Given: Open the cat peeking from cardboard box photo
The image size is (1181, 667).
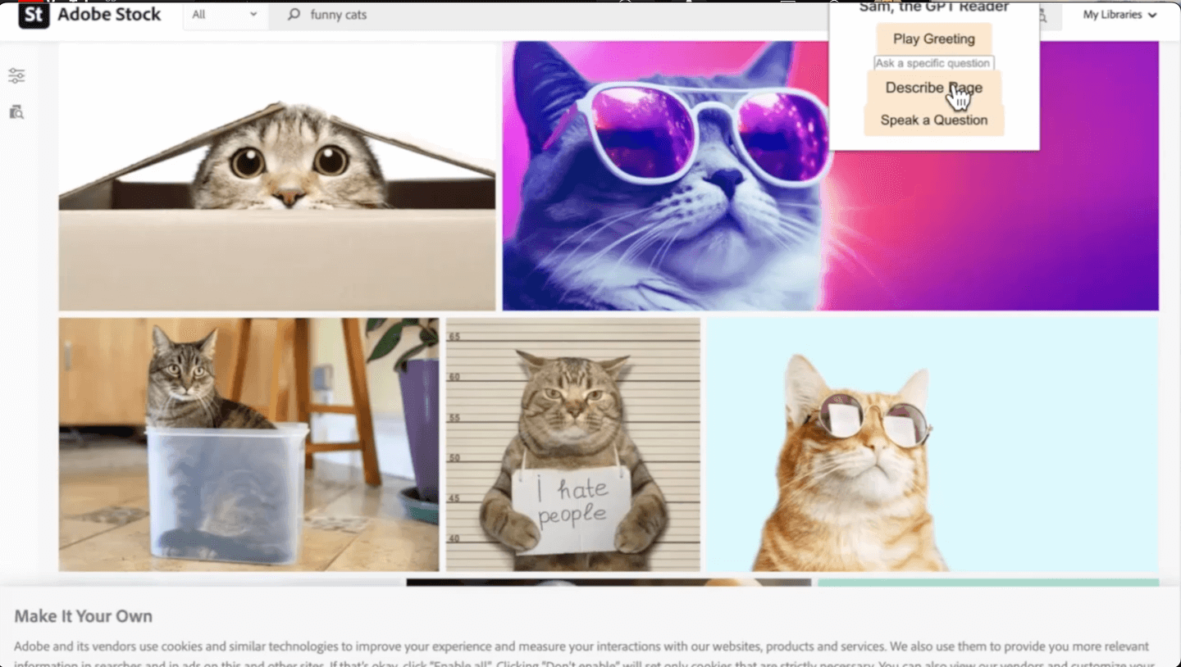Looking at the screenshot, I should coord(275,176).
